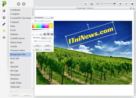Viewport: 136px width, 98px height.
Task: Click the Delete button
Action: click(48, 46)
